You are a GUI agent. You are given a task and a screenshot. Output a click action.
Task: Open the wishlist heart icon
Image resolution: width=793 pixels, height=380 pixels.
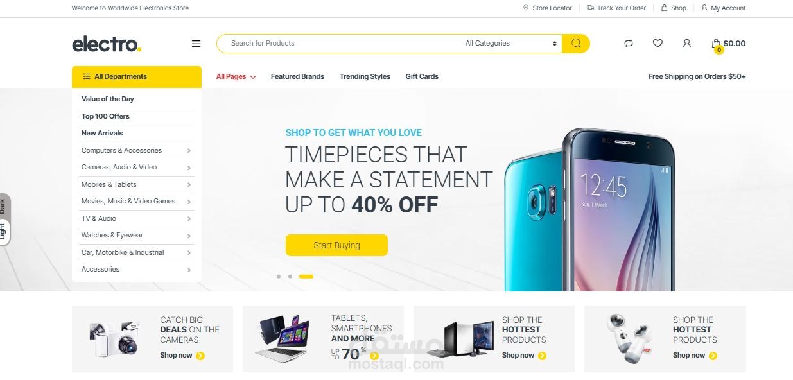coord(658,43)
